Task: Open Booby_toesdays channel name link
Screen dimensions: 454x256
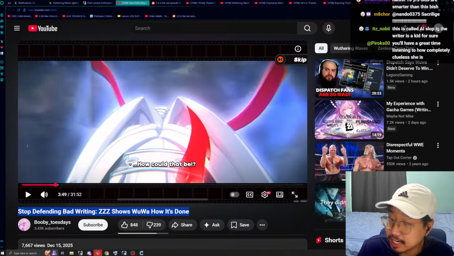Action: 53,222
